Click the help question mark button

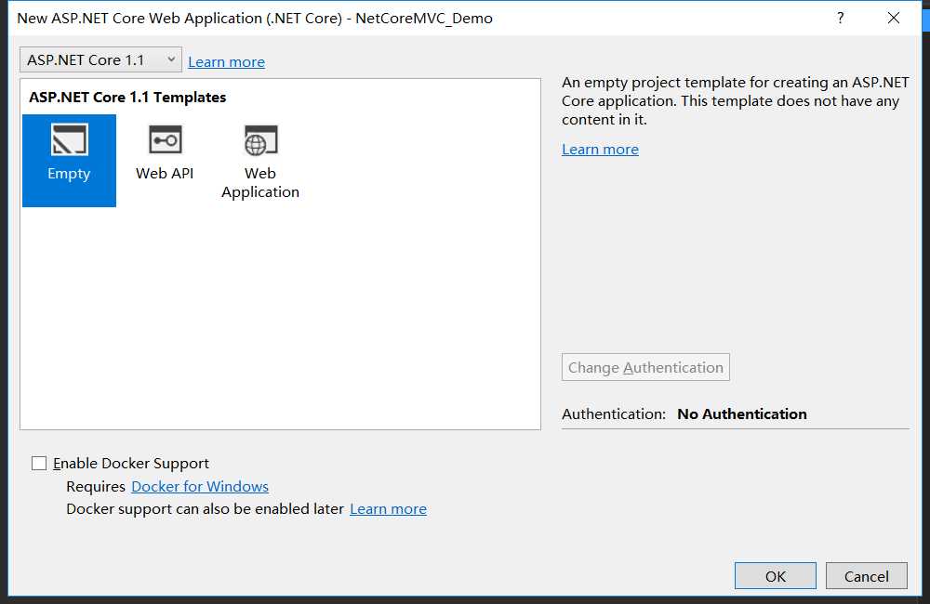[841, 18]
